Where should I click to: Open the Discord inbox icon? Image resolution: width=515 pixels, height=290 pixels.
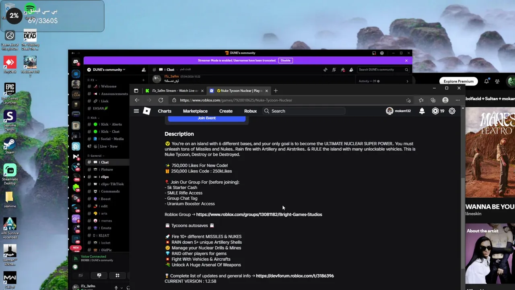click(374, 53)
